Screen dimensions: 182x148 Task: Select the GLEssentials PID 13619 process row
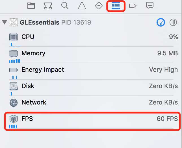[91, 22]
